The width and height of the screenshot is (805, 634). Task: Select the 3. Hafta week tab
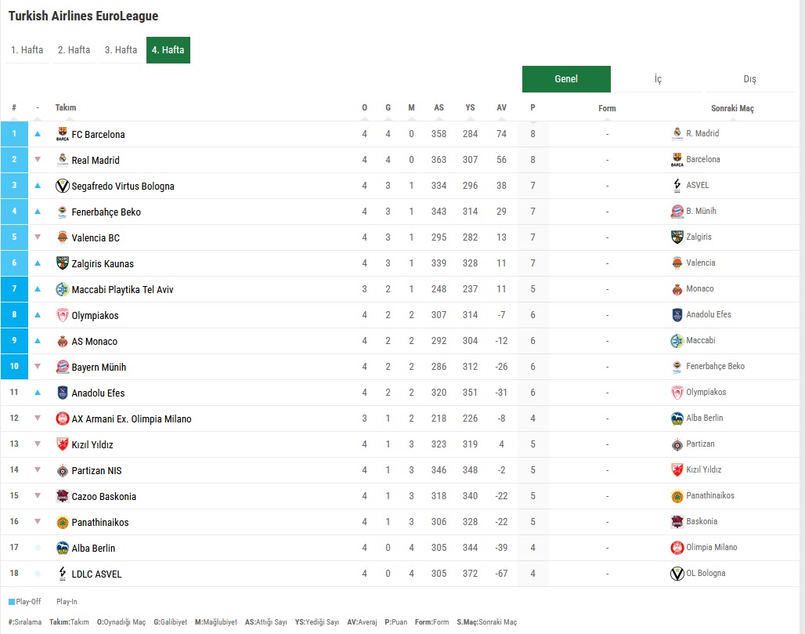tap(121, 50)
